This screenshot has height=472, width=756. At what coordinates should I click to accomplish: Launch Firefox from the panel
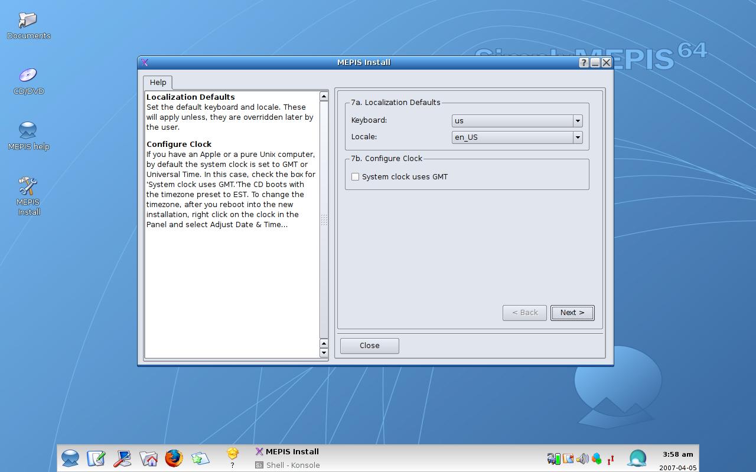pos(174,458)
